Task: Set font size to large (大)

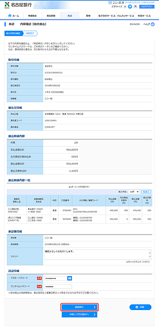Action: [x=136, y=6]
